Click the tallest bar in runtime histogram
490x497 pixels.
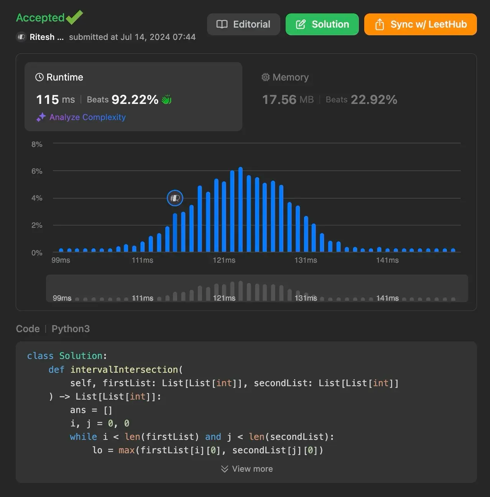coord(240,209)
